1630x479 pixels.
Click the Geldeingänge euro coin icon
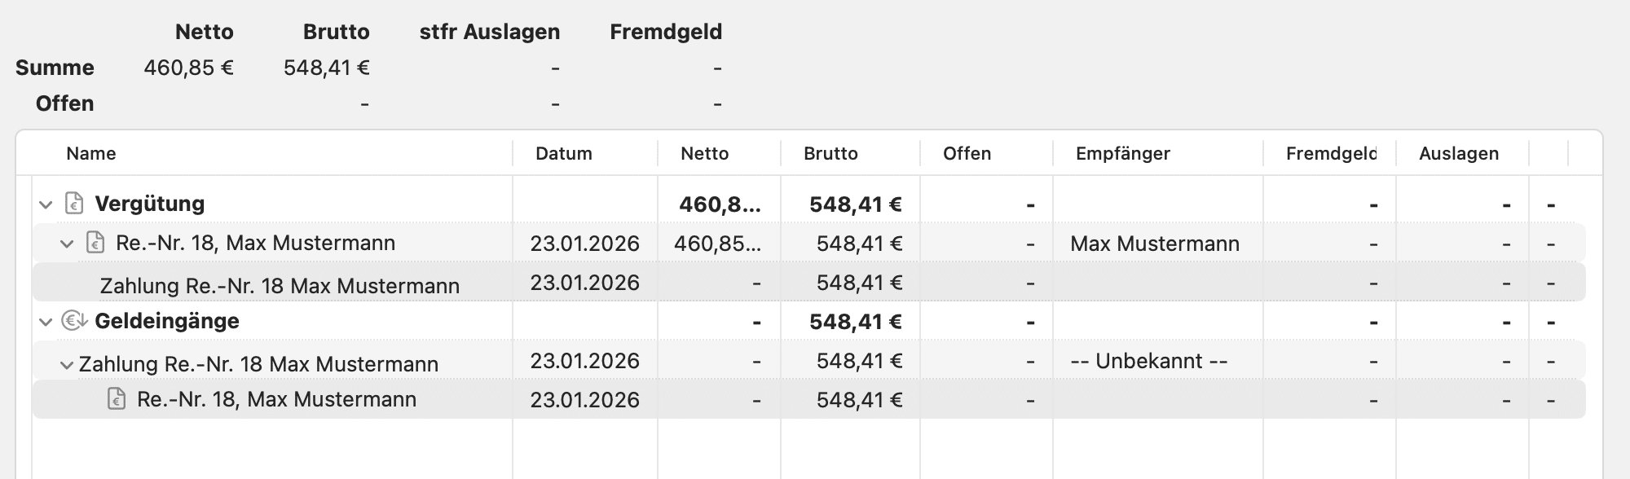point(74,321)
